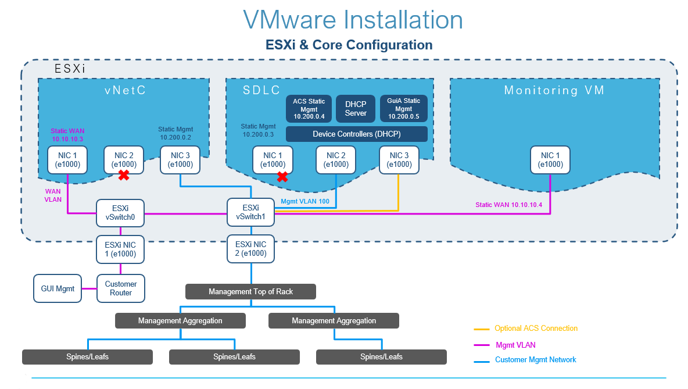Click the Device Controllers (DHCP) bar
The width and height of the screenshot is (688, 389).
click(357, 134)
